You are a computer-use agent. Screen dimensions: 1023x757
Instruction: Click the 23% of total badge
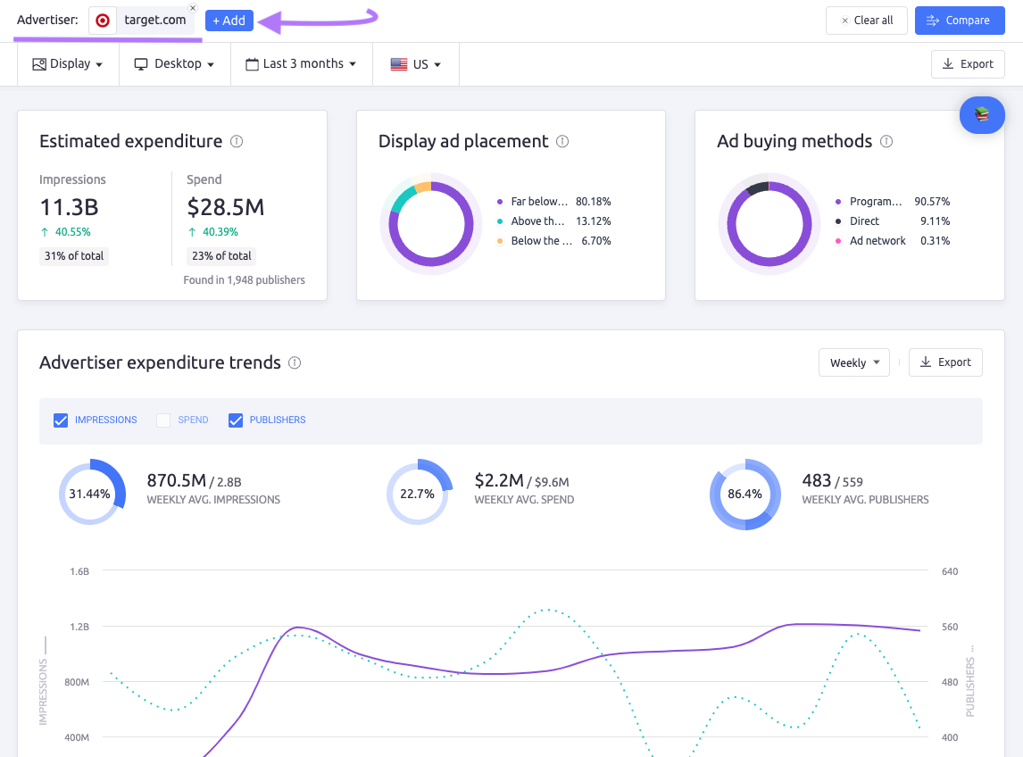221,256
